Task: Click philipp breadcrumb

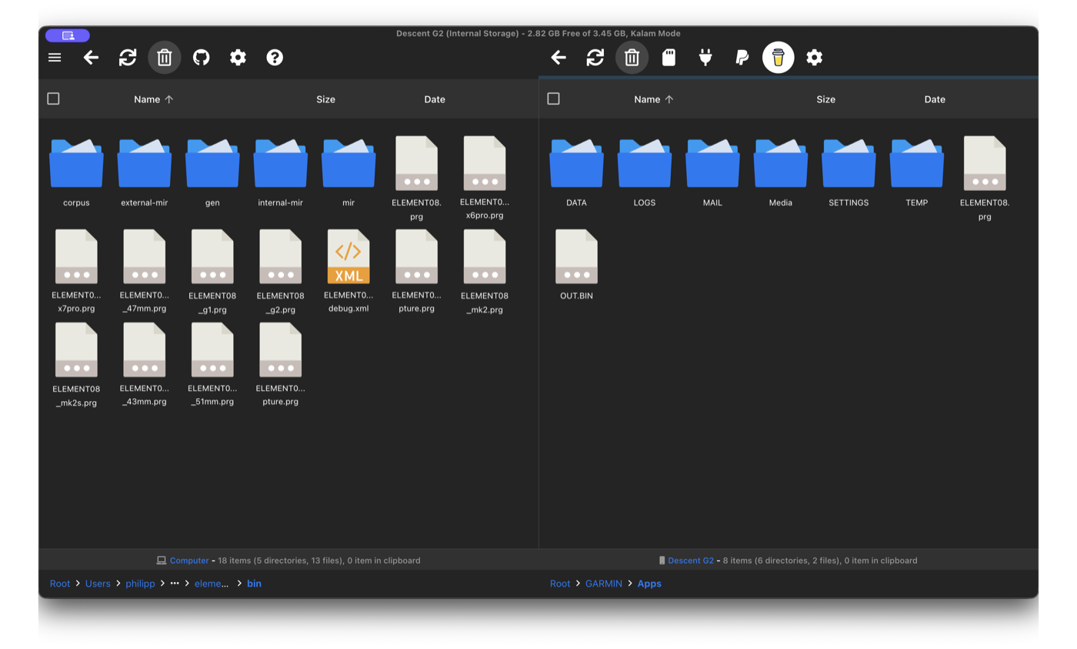Action: [140, 584]
